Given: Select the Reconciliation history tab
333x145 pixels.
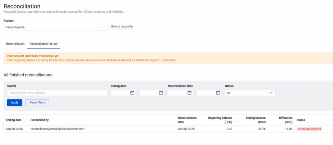Looking at the screenshot, I should [x=43, y=44].
